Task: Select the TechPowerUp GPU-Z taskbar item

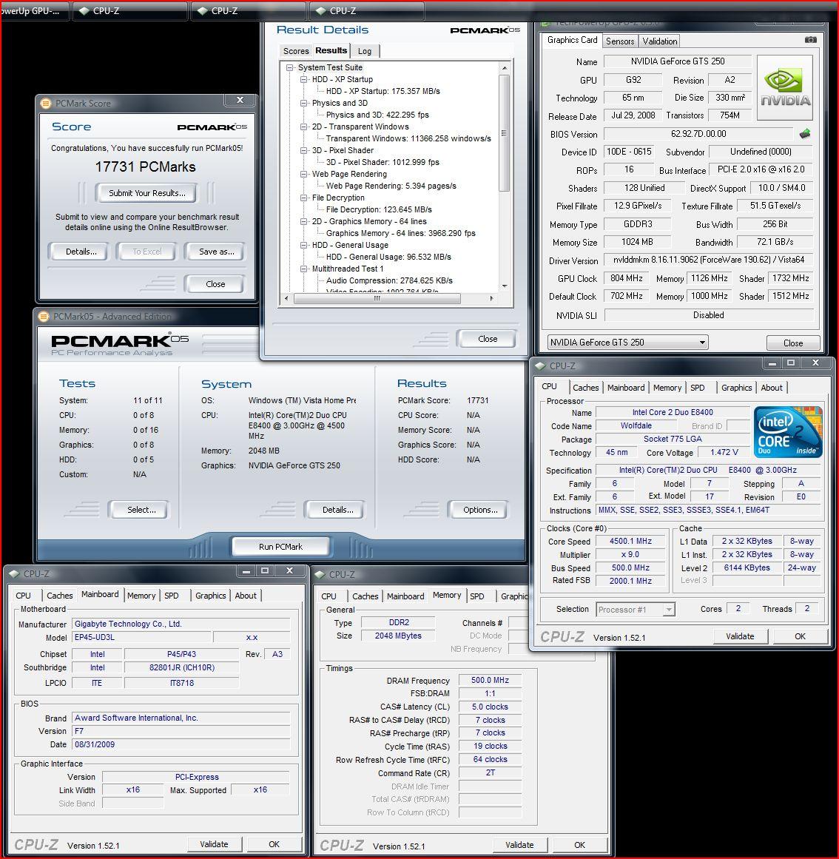Action: click(x=35, y=10)
